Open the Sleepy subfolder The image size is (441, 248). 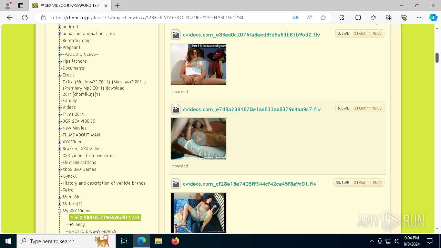point(79,225)
